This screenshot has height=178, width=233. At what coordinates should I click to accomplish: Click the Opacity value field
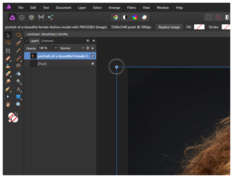tap(46, 48)
